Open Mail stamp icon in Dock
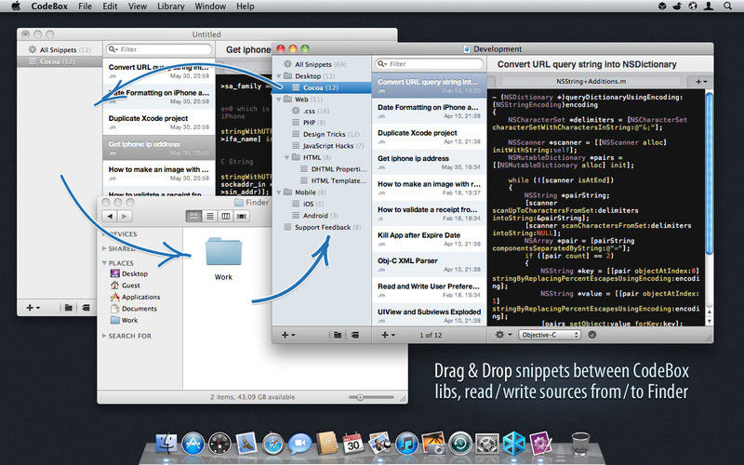 click(246, 444)
